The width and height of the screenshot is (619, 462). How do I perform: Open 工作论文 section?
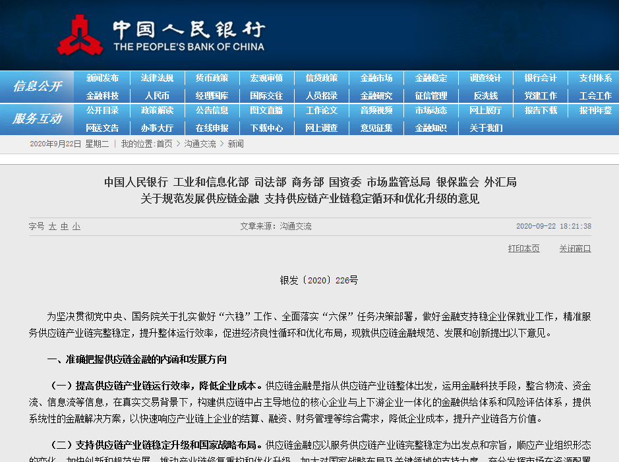pyautogui.click(x=321, y=111)
